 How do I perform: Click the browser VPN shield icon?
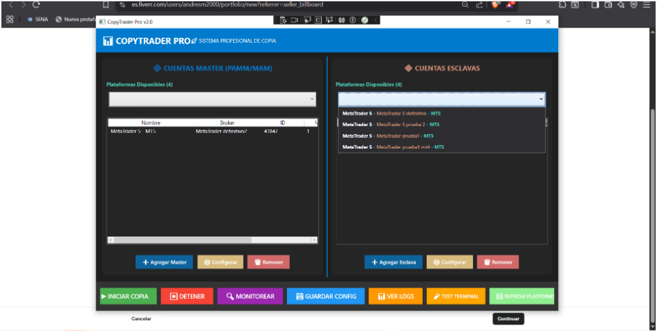pyautogui.click(x=634, y=5)
